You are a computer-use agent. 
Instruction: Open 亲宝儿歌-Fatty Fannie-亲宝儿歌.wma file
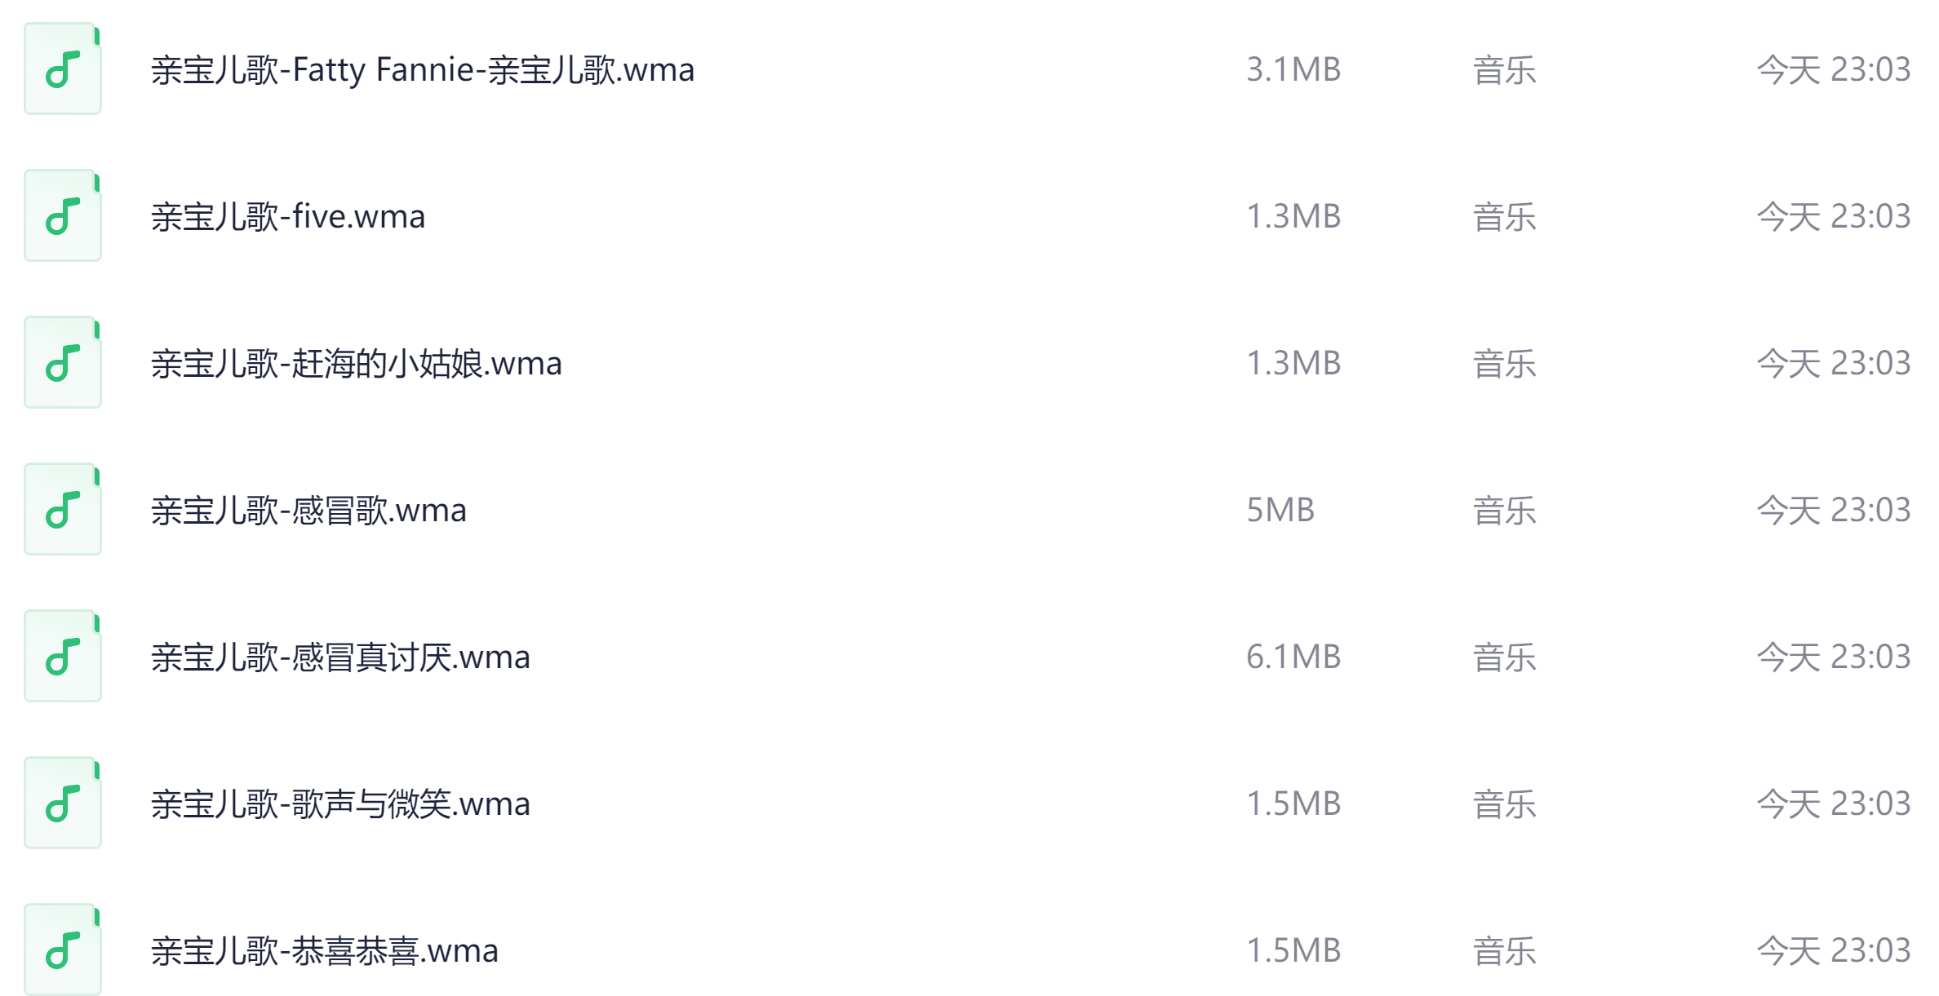click(x=422, y=70)
